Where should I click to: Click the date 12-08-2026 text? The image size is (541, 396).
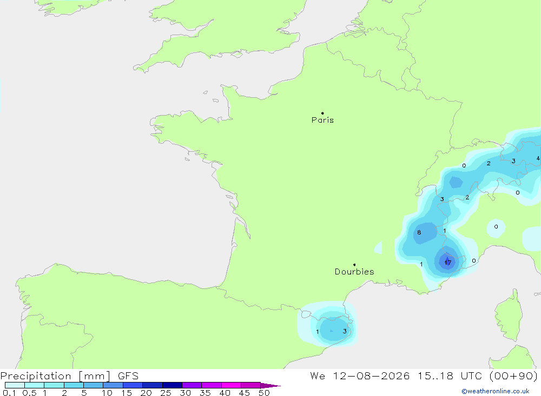tap(371, 376)
